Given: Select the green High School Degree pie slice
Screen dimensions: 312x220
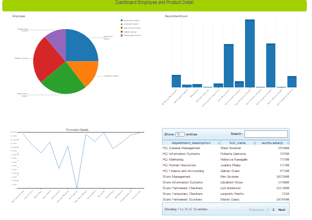Looking at the screenshot, I should click(64, 81).
